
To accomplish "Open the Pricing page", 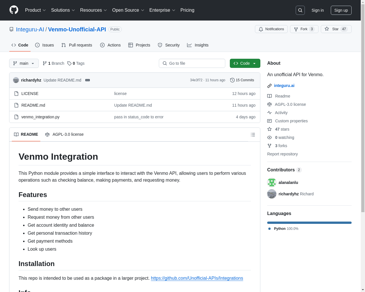I will tap(187, 10).
